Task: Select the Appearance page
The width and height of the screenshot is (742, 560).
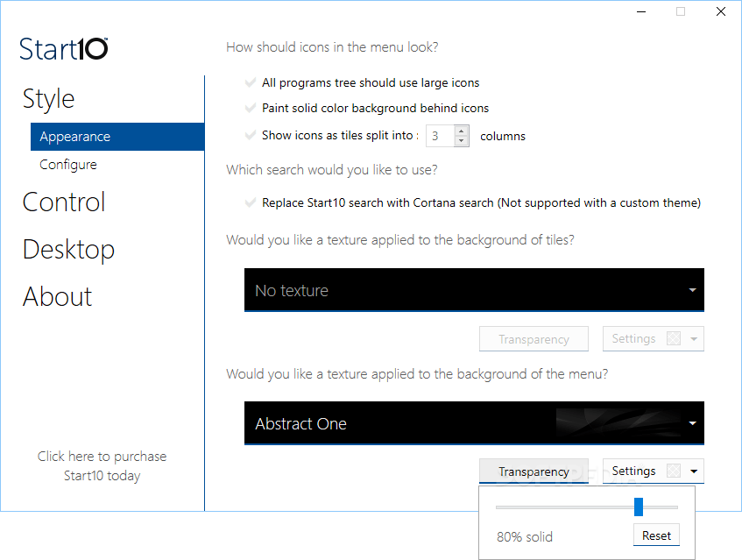Action: tap(117, 137)
